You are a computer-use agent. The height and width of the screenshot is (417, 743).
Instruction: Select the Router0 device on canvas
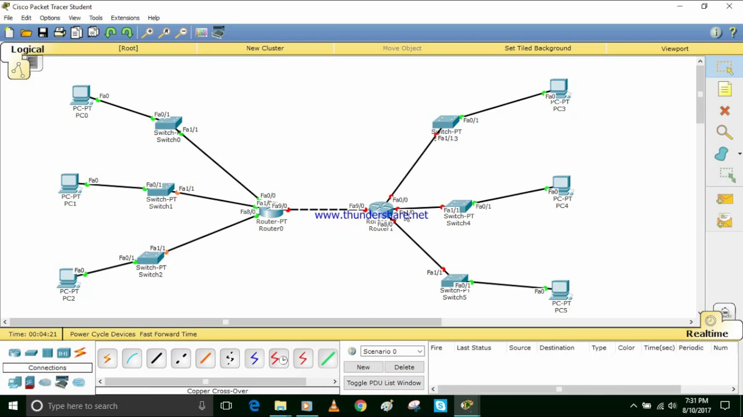pyautogui.click(x=270, y=210)
